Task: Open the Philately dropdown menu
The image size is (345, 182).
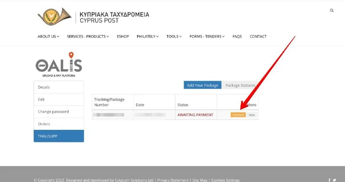Action: click(x=147, y=37)
